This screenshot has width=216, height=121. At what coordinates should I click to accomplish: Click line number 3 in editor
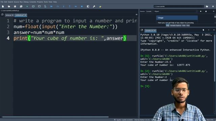tap(8, 32)
